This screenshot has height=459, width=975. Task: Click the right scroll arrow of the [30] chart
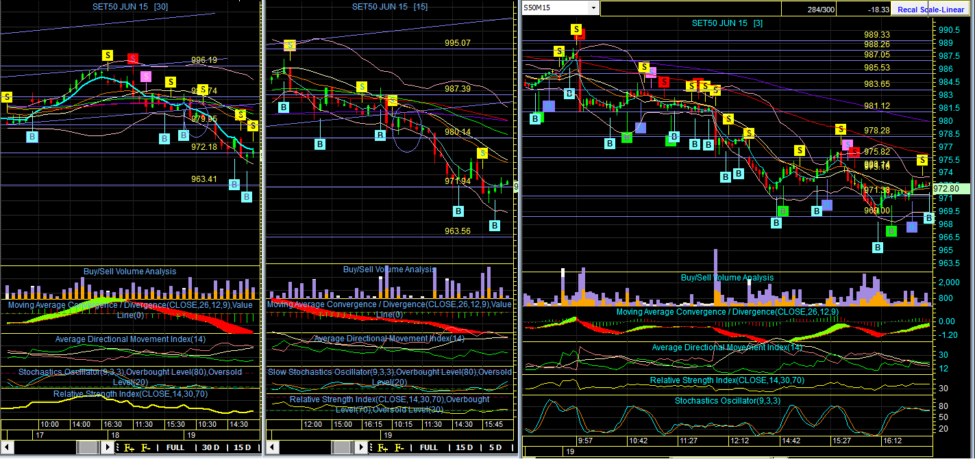(x=107, y=448)
